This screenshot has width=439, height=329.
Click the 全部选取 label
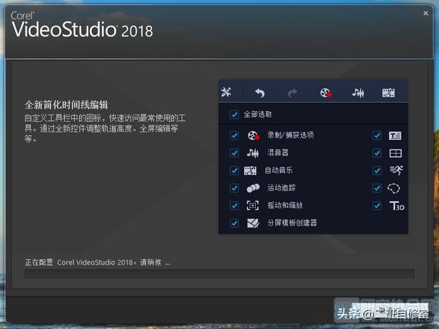(258, 114)
